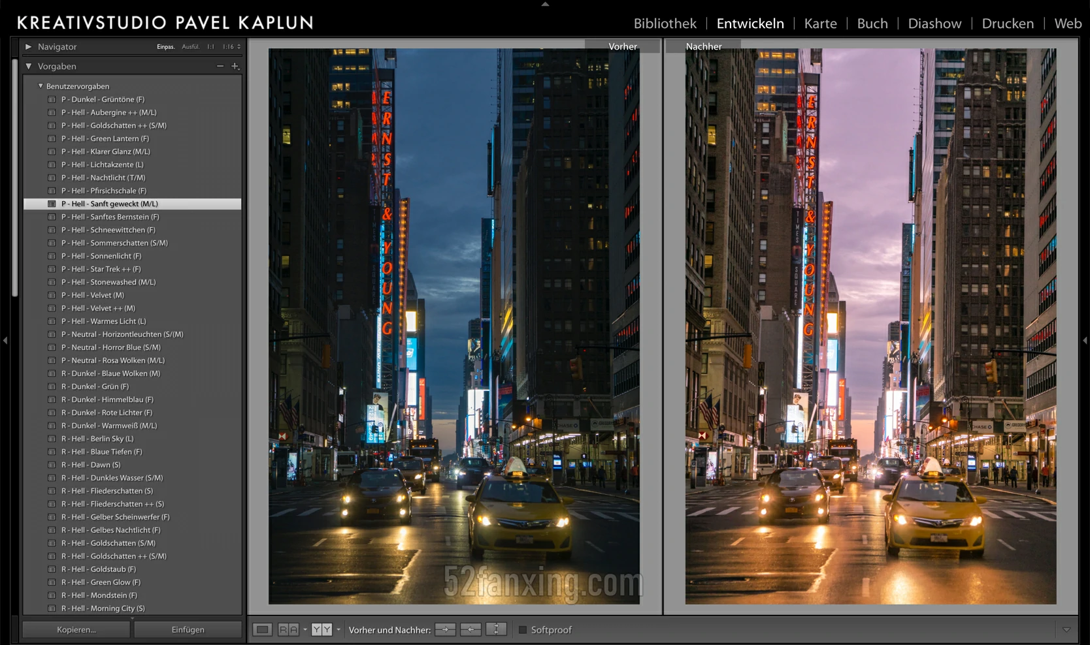Collapse the left panel with edge arrow
Screen dimensions: 1090x645
[5, 340]
